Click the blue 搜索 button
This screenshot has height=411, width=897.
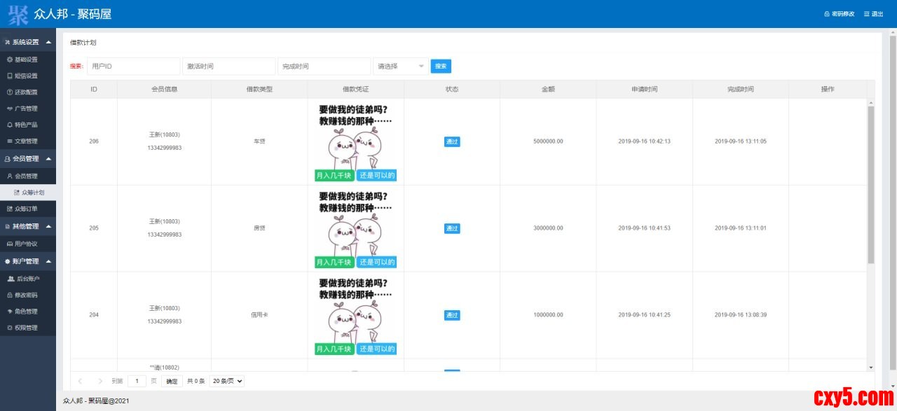point(441,67)
